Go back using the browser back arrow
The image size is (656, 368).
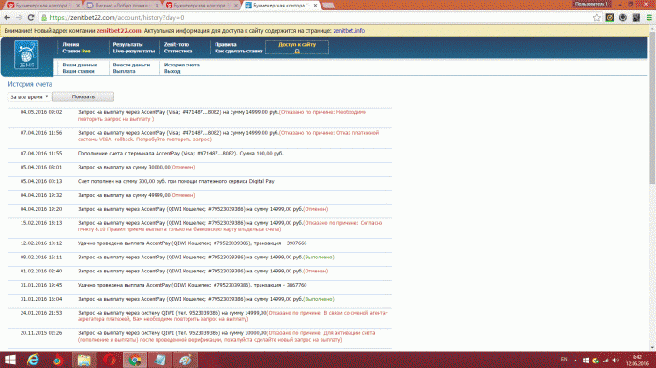[7, 18]
